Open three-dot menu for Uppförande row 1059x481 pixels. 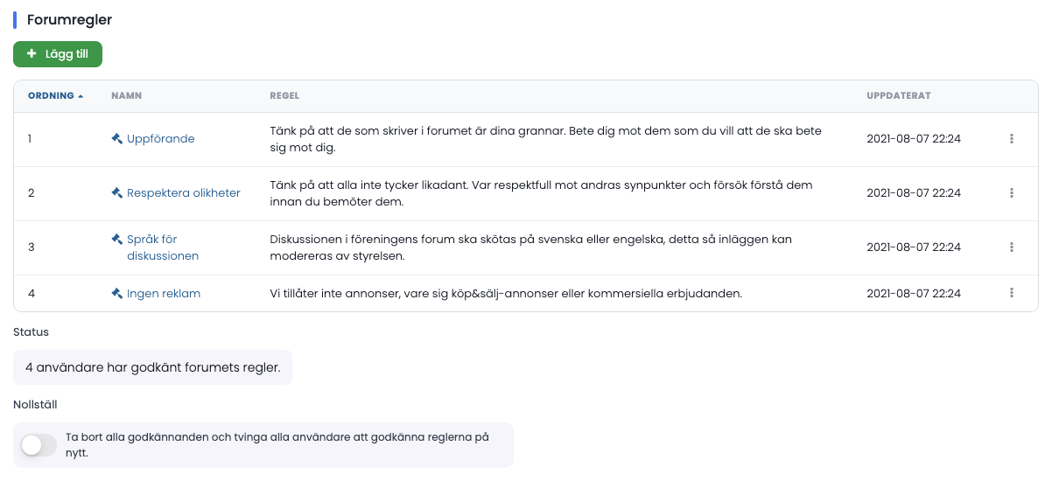click(x=1012, y=139)
